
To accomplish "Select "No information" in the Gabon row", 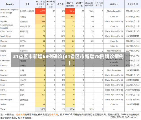I will click(114, 70).
